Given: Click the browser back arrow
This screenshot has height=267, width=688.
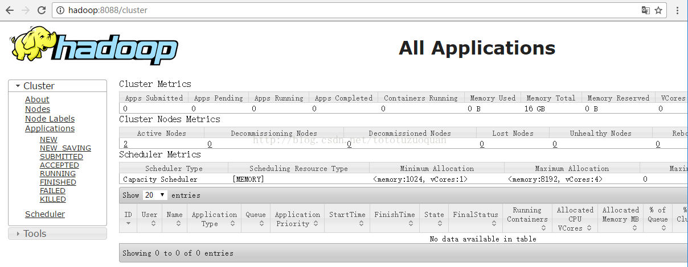Looking at the screenshot, I should [x=10, y=10].
